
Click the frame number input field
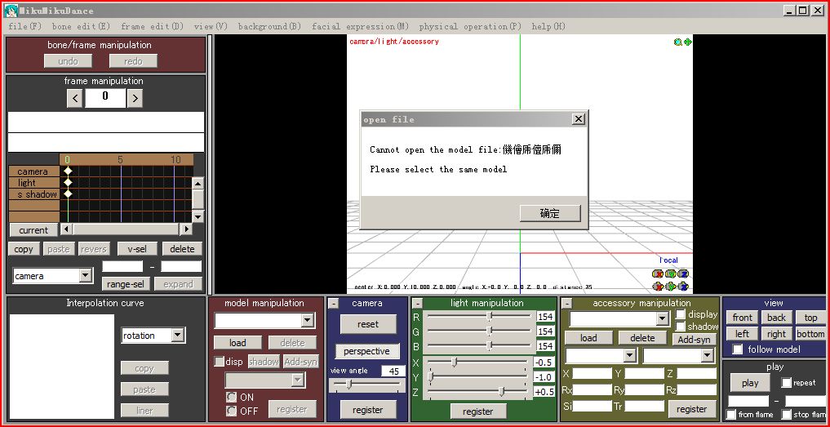[105, 98]
